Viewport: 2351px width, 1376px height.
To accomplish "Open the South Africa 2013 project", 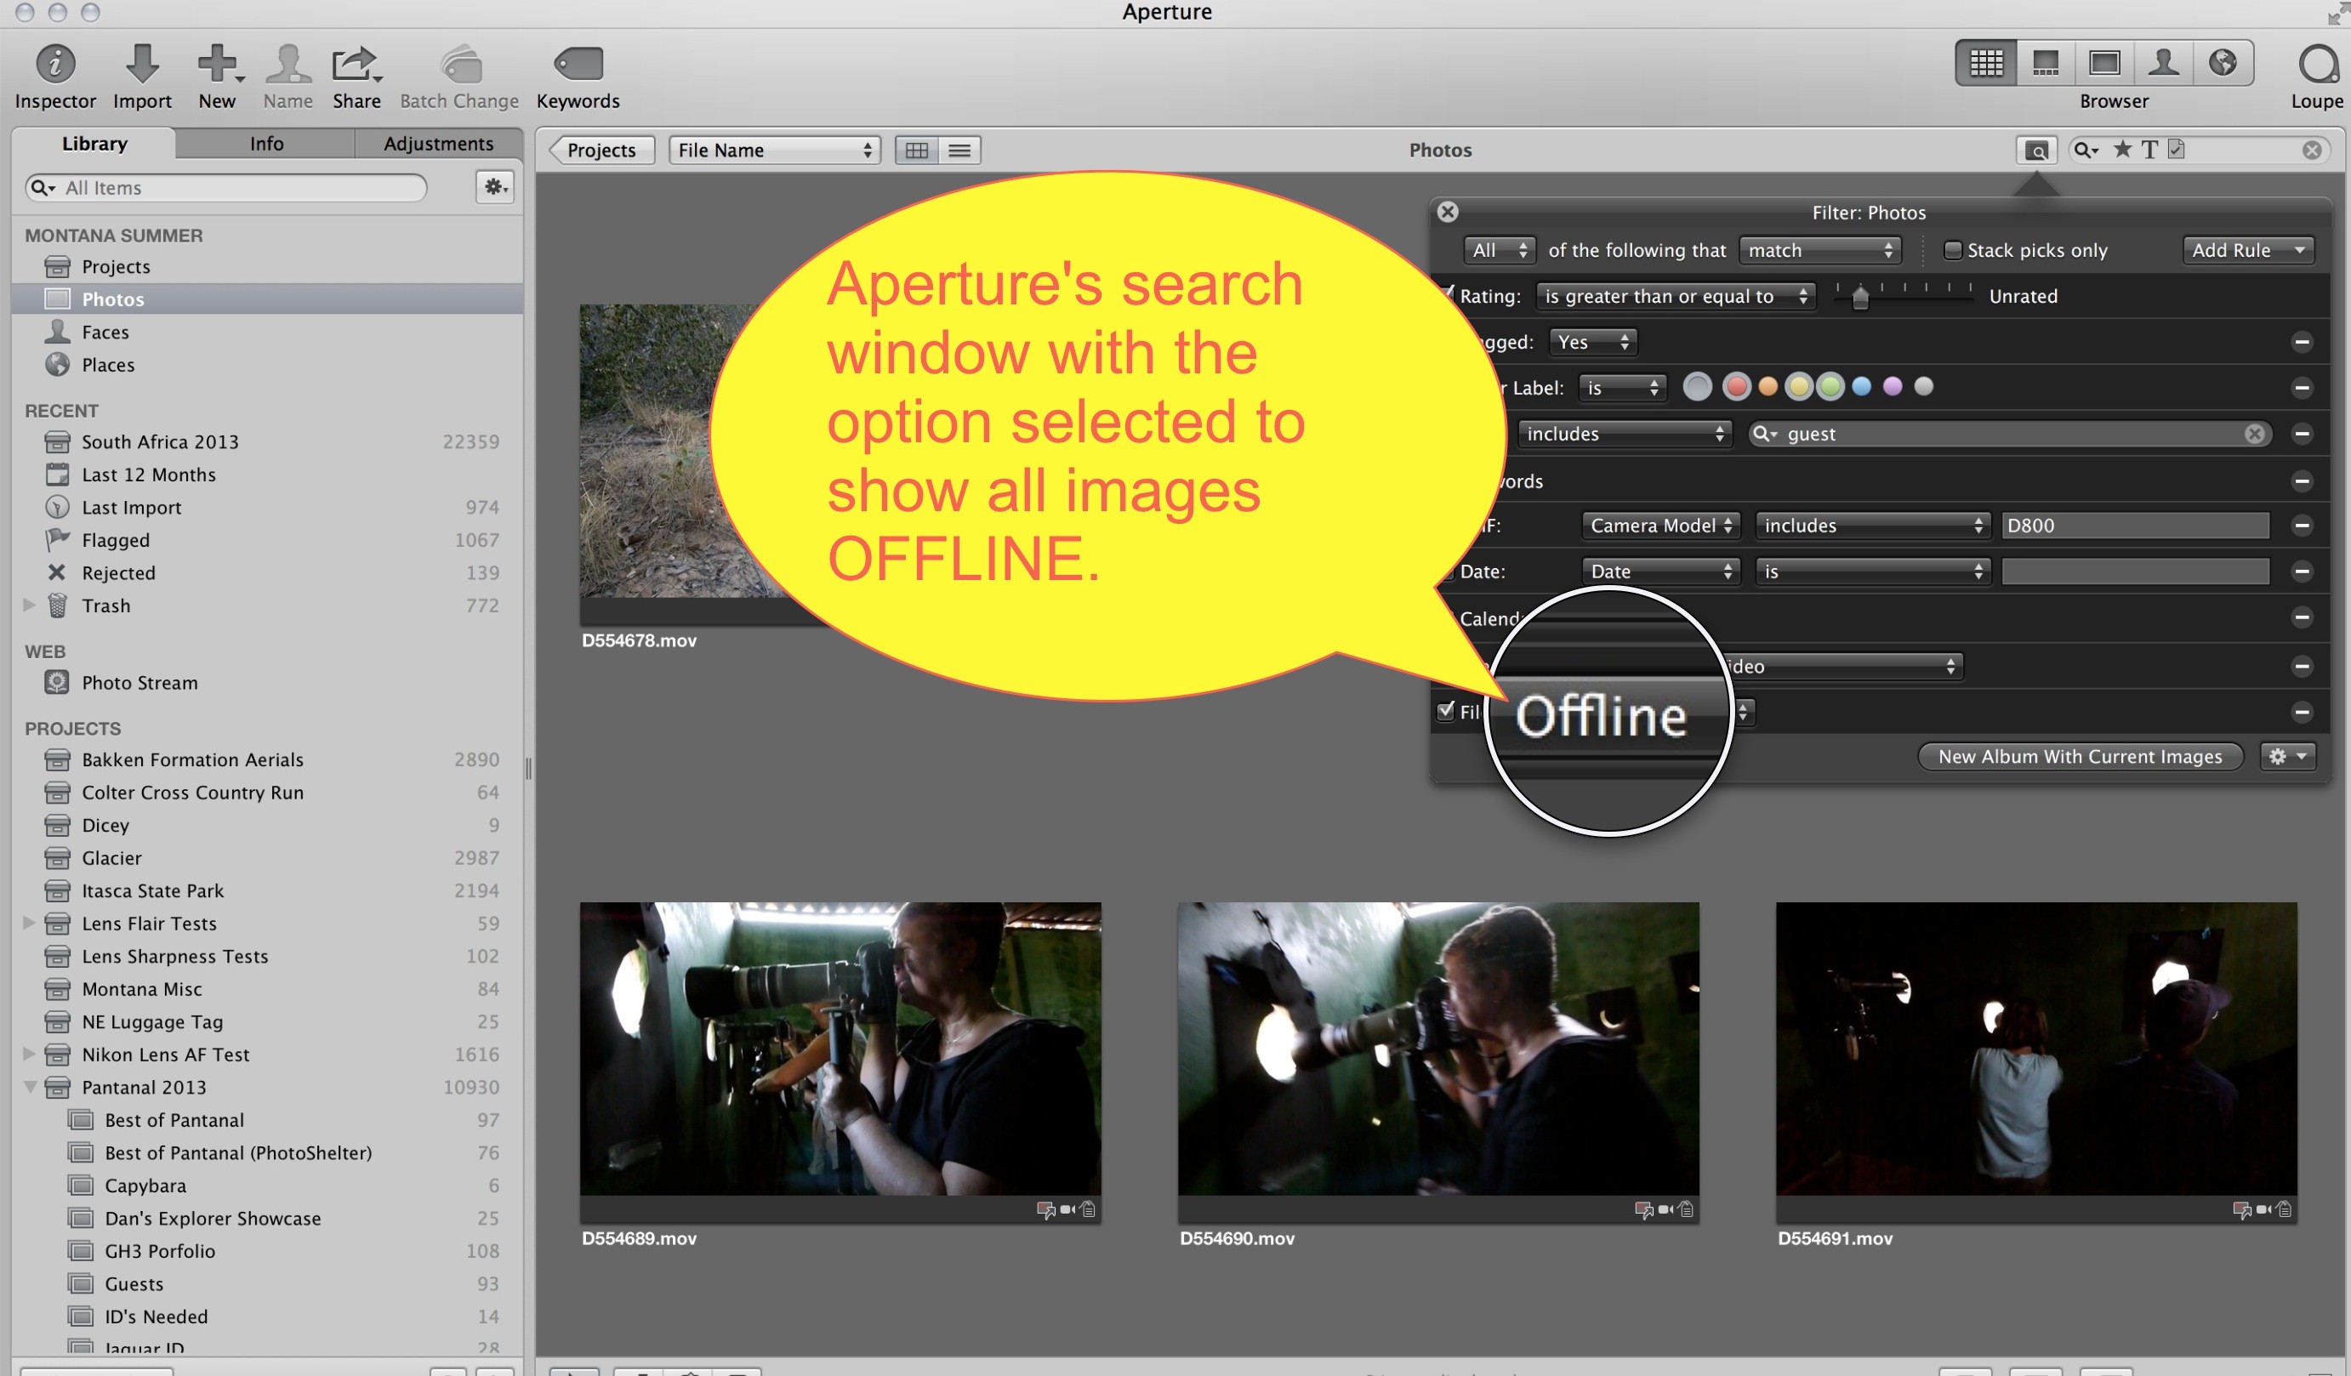I will [267, 442].
